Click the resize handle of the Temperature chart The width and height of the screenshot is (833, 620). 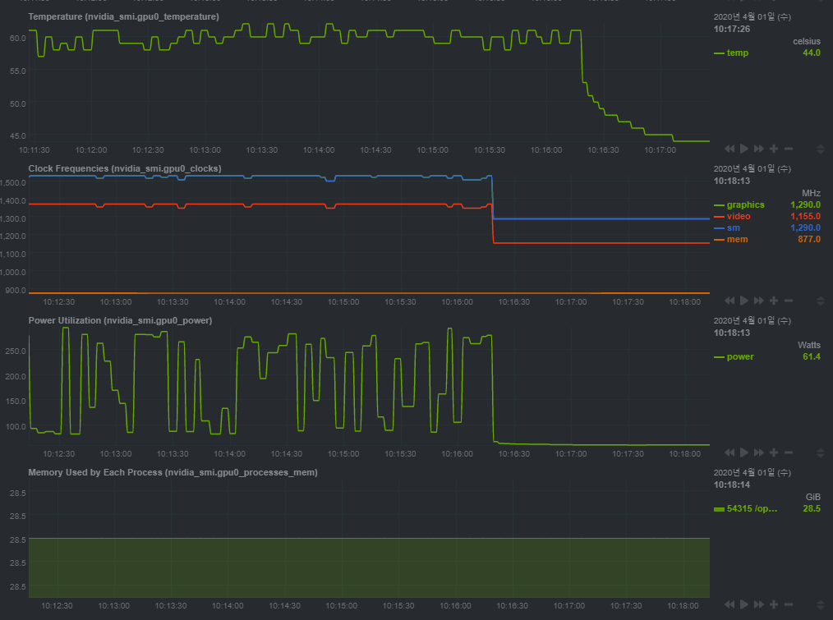tap(821, 149)
